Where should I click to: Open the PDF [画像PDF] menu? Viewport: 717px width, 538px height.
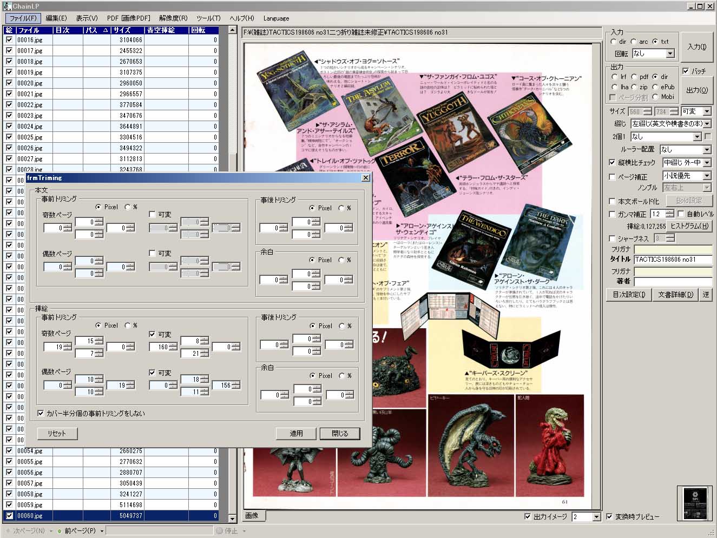(x=129, y=18)
